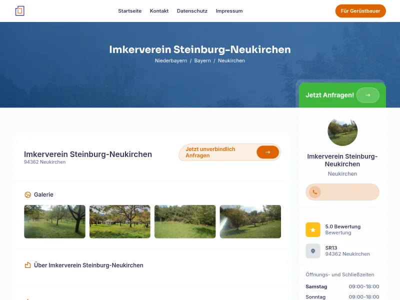Viewport: 400px width, 300px height.
Task: Open the fourth gallery photo with sunlight
Action: point(250,221)
